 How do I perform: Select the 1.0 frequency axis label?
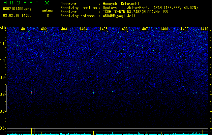[3, 61]
